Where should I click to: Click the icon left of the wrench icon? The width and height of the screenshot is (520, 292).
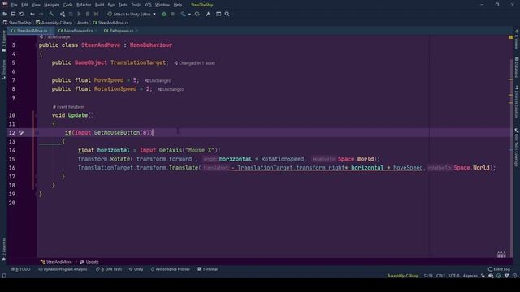pyautogui.click(x=197, y=15)
